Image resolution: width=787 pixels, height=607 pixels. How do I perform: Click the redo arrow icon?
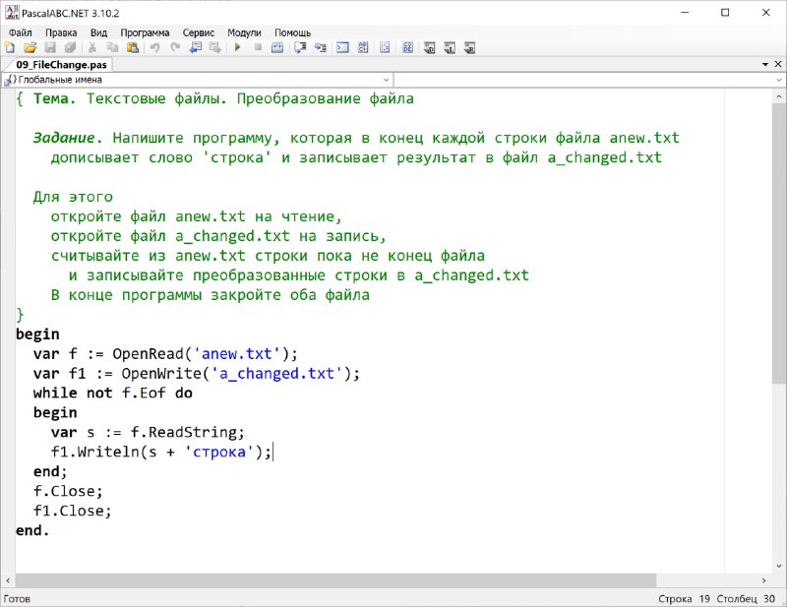(175, 47)
